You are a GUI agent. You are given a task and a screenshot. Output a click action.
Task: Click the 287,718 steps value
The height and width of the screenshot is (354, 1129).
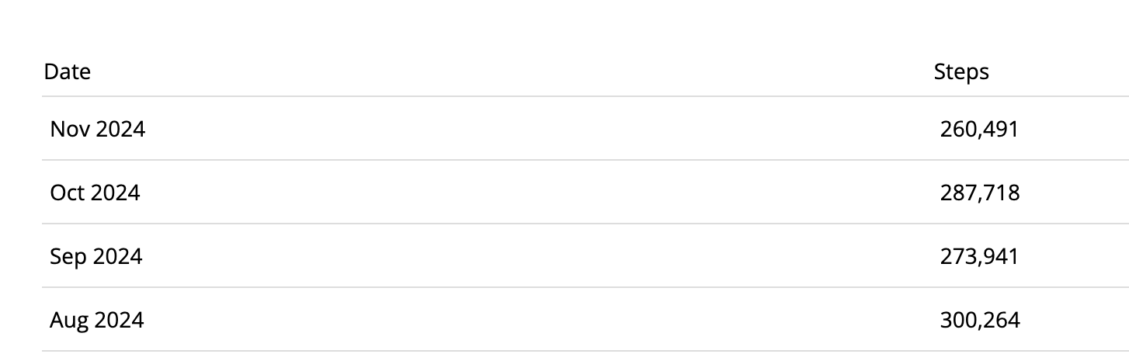tap(979, 193)
